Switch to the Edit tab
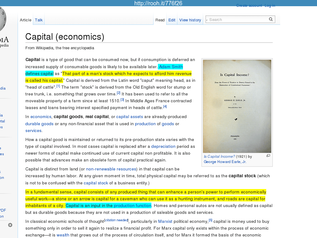 (x=172, y=20)
